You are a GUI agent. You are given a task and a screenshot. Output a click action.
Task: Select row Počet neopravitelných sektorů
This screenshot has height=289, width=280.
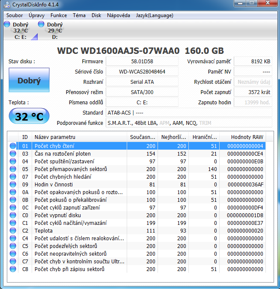tap(137, 254)
